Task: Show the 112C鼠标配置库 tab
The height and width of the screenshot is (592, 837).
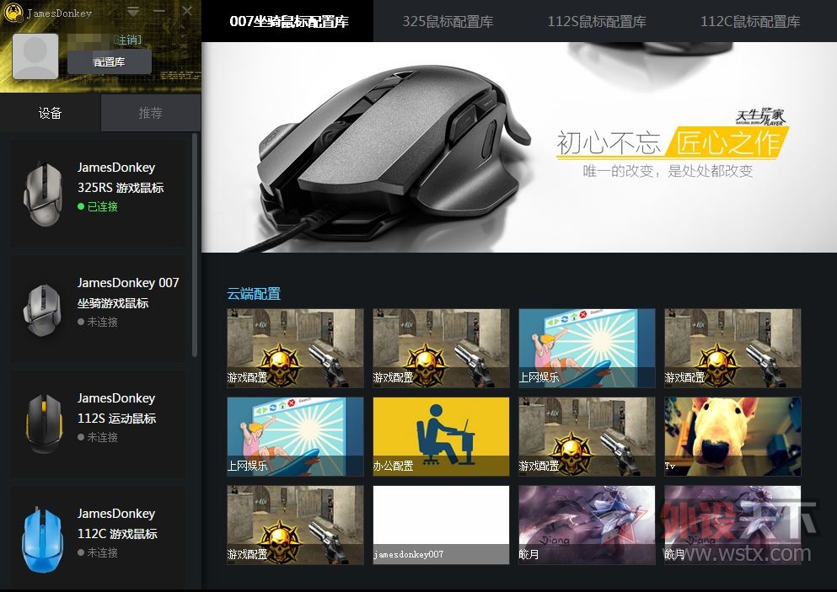Action: 750,21
